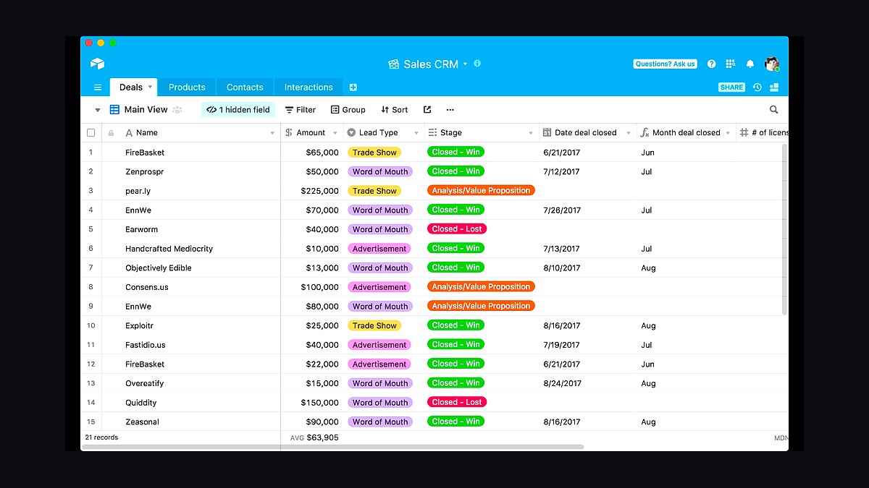The image size is (869, 488).
Task: Click the Main View name
Action: 146,110
